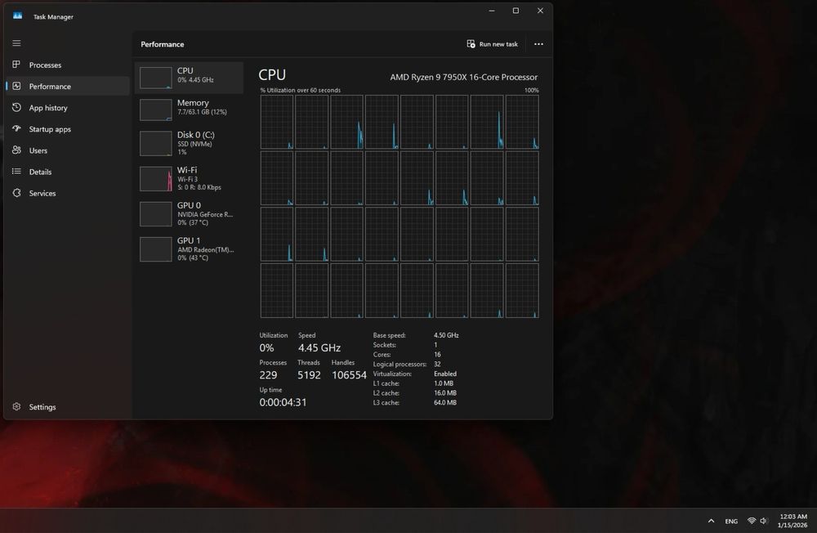The image size is (817, 533).
Task: Click the up time value 0:00:04:31
Action: coord(283,402)
